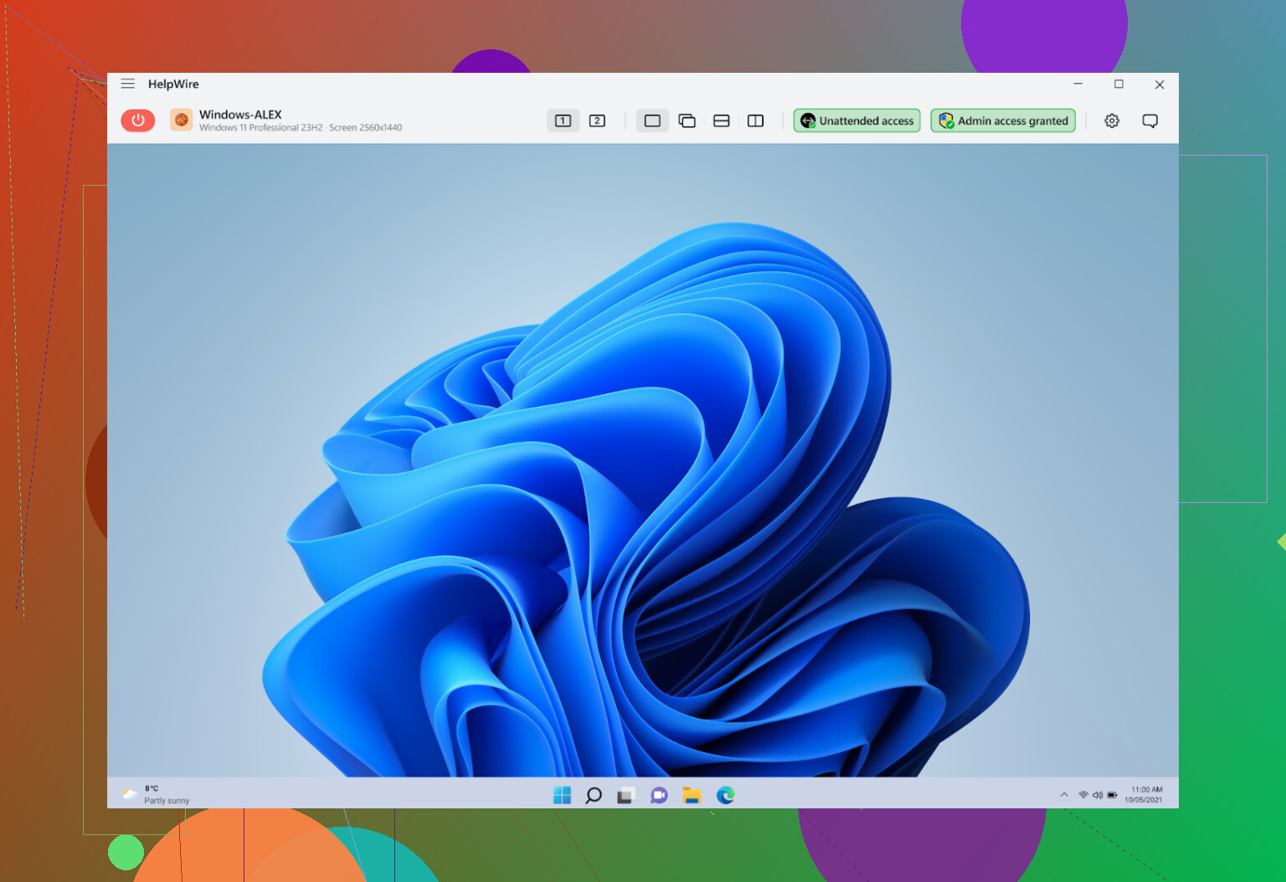Select vertical split view mode
Screen dimensions: 1286x882
pos(755,121)
